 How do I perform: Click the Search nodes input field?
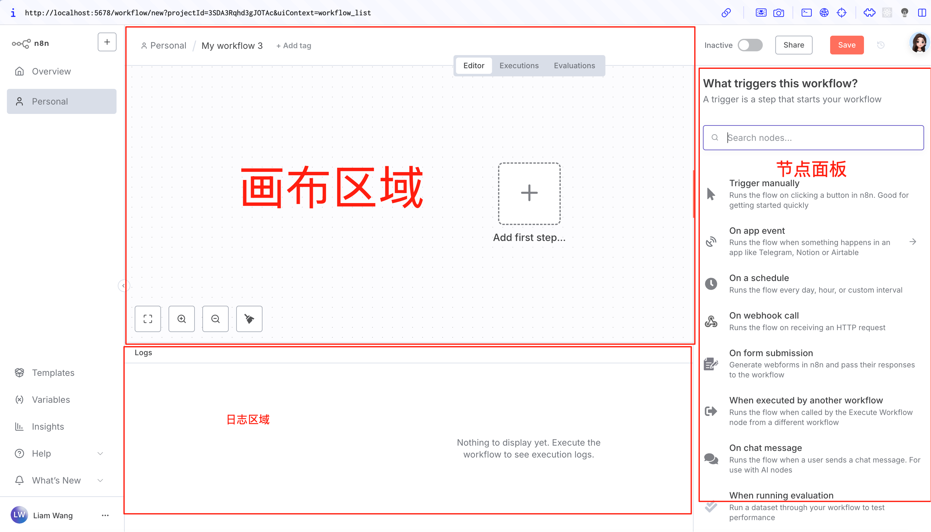819,138
